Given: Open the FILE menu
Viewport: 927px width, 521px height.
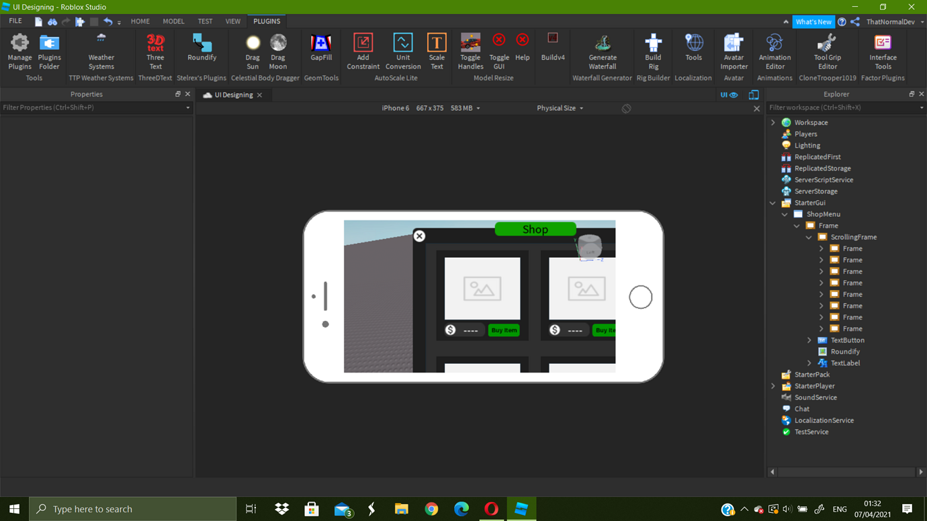Looking at the screenshot, I should click(x=15, y=21).
